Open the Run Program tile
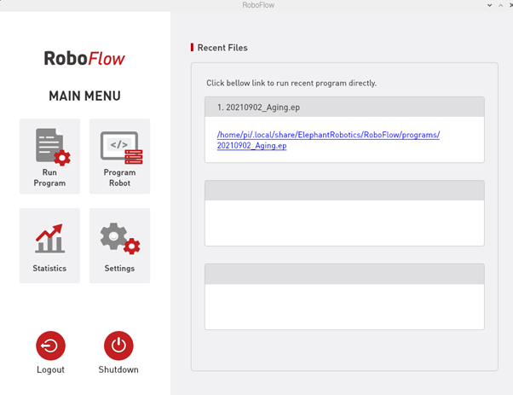 49,156
